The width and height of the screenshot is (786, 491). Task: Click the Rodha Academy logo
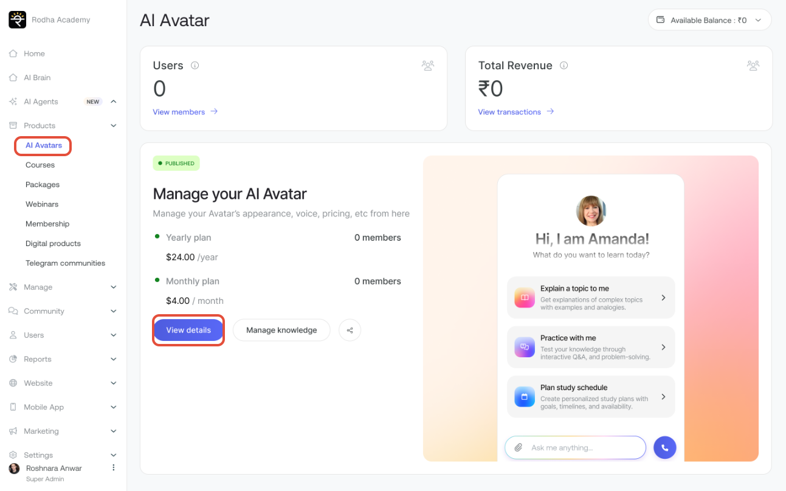[x=17, y=20]
